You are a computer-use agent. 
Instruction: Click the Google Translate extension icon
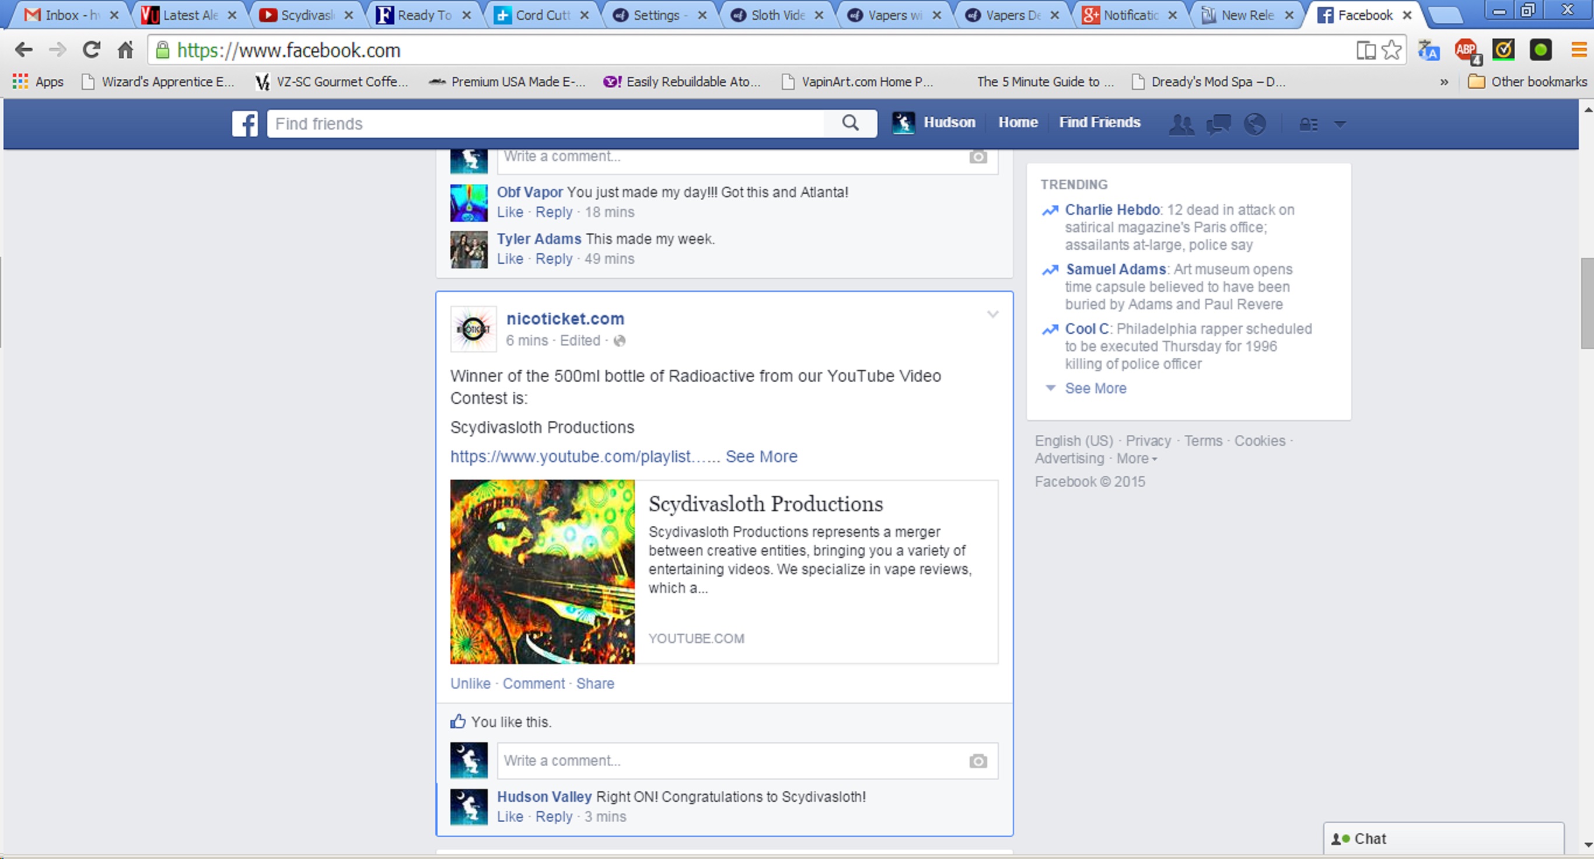[1428, 50]
